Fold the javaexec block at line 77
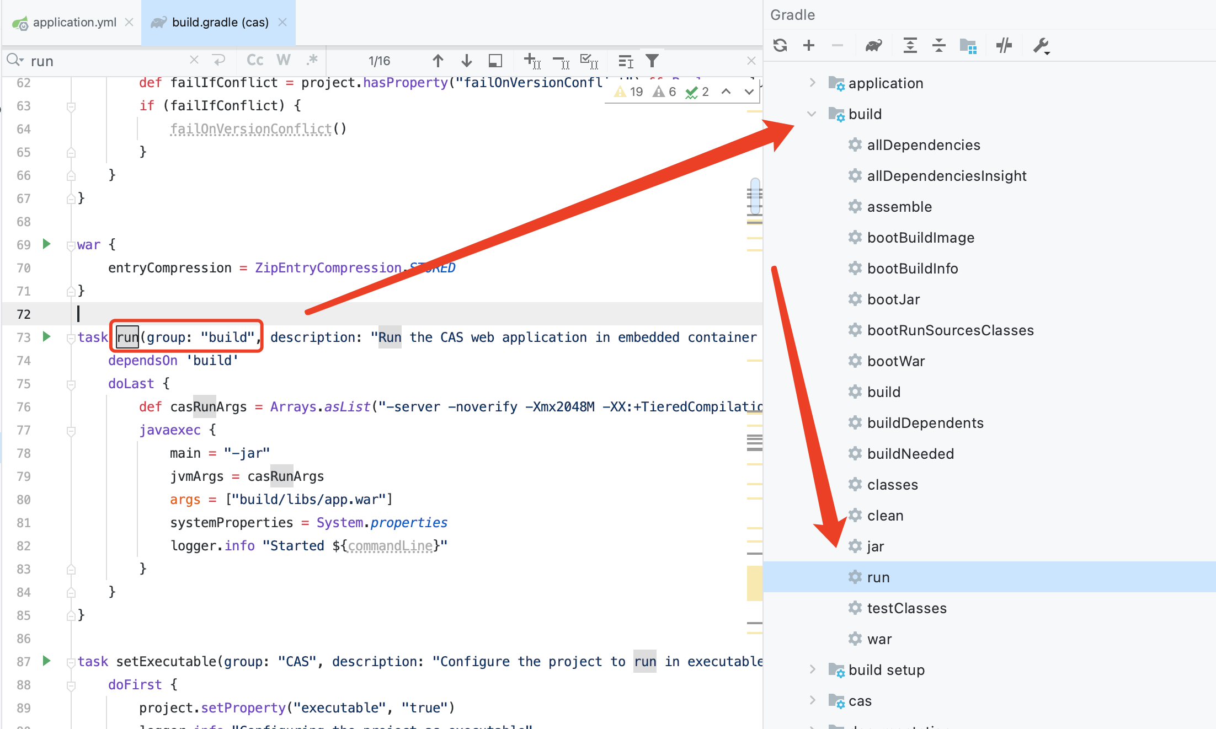1216x729 pixels. (71, 431)
